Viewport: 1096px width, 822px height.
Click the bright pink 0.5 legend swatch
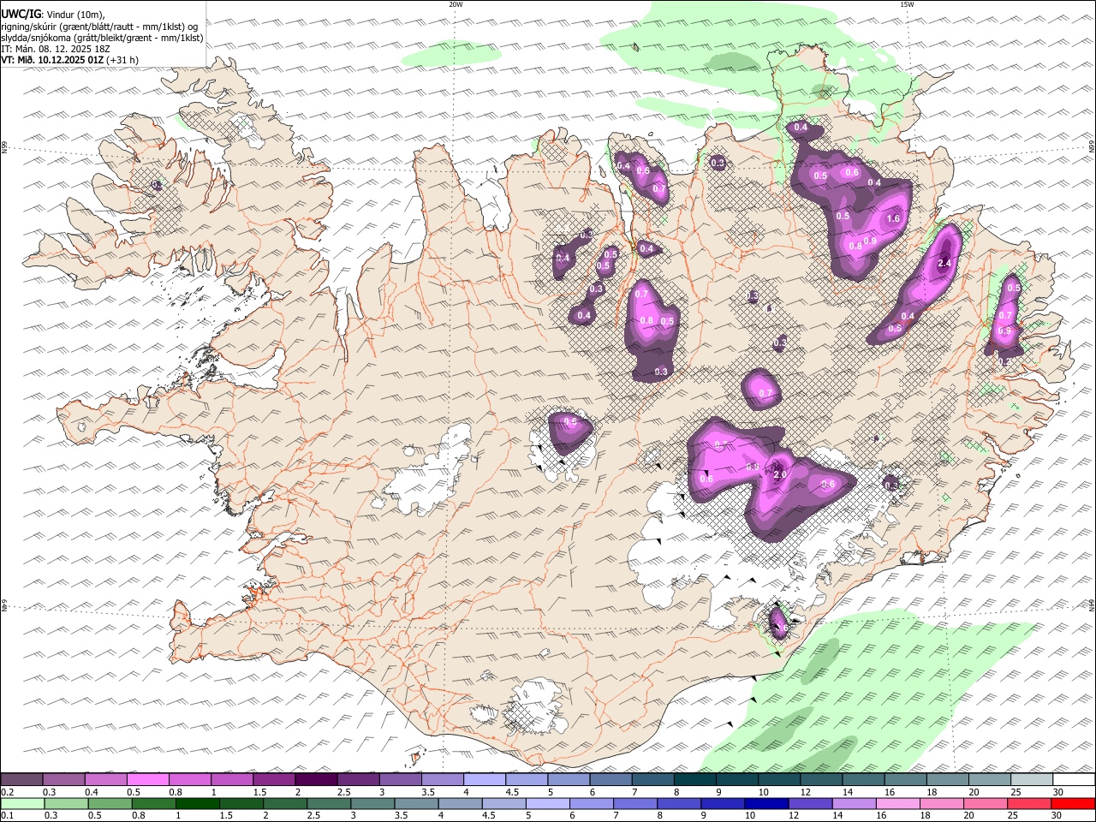(x=147, y=780)
